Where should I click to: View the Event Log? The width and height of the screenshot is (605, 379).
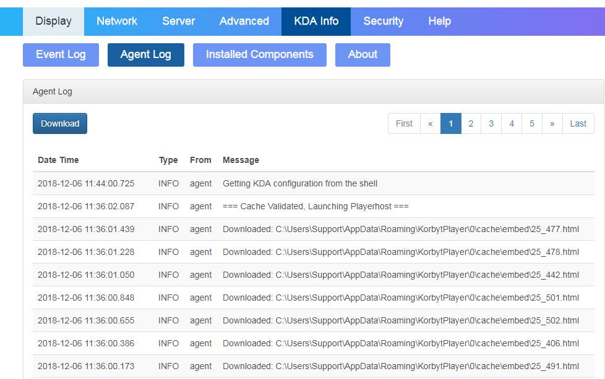tap(60, 54)
